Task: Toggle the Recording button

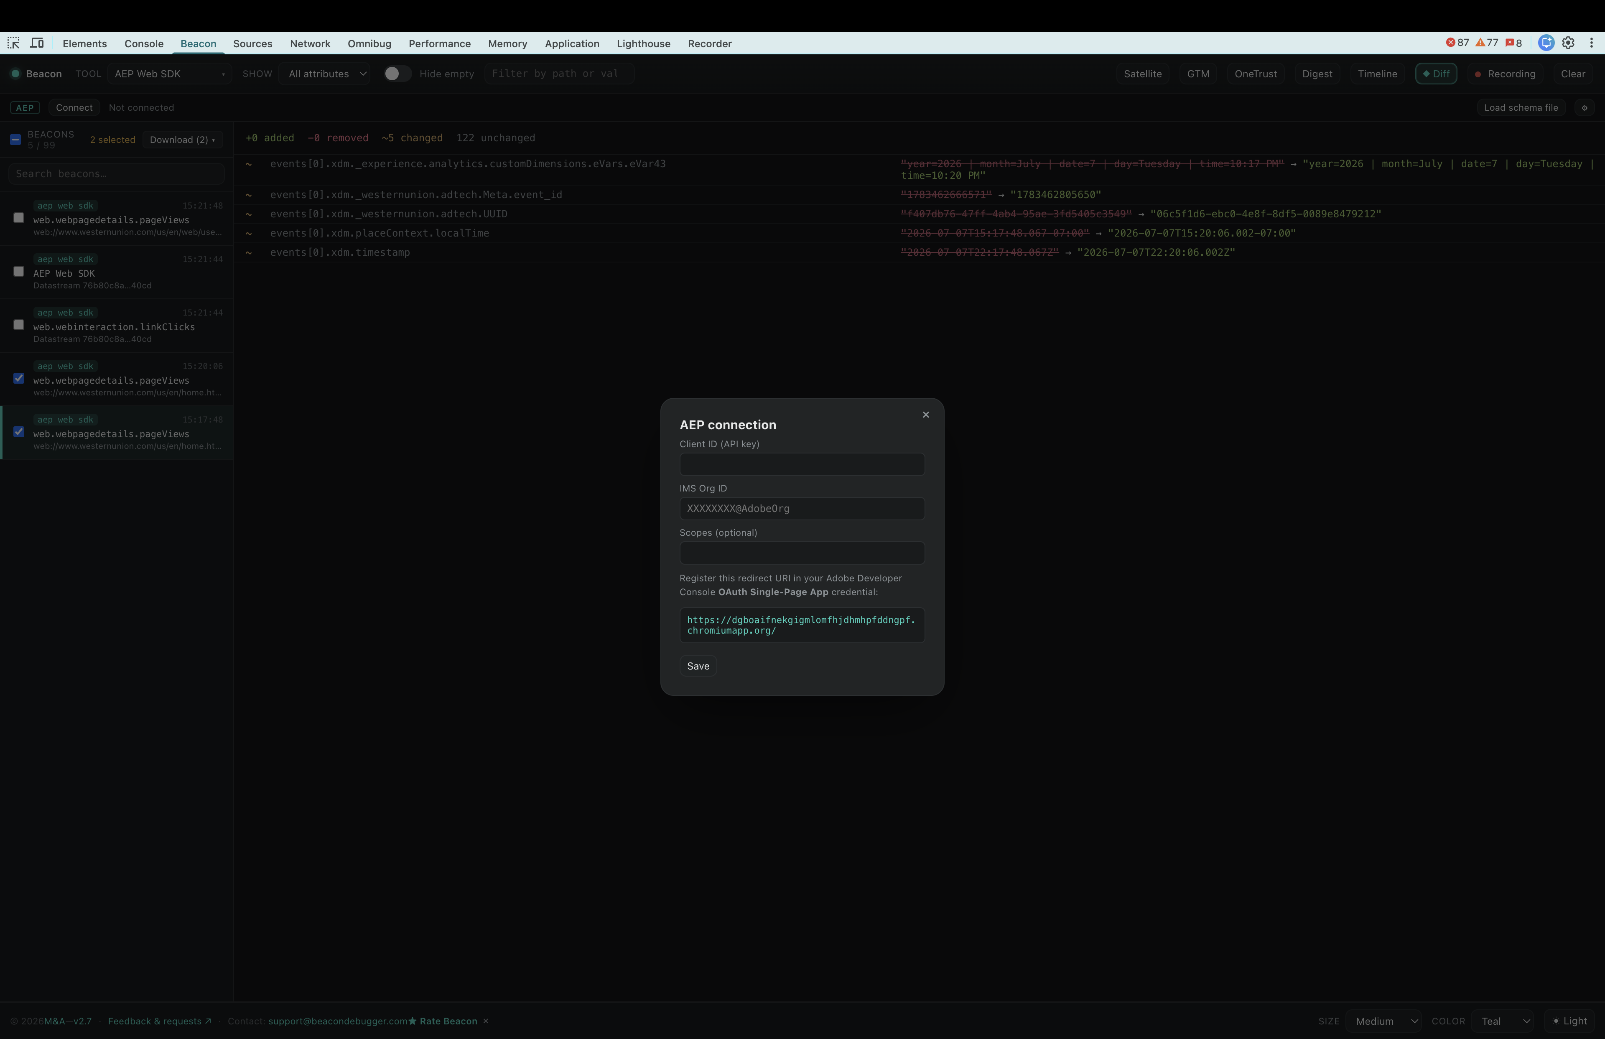Action: (1505, 74)
